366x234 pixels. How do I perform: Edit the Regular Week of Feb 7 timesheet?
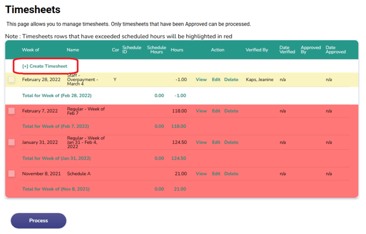click(216, 111)
